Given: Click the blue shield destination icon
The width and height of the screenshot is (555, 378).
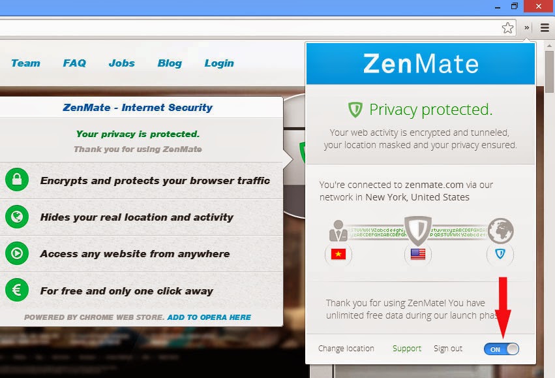Looking at the screenshot, I should pyautogui.click(x=500, y=254).
